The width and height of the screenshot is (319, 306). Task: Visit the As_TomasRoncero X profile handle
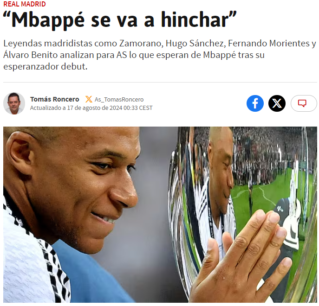point(119,100)
